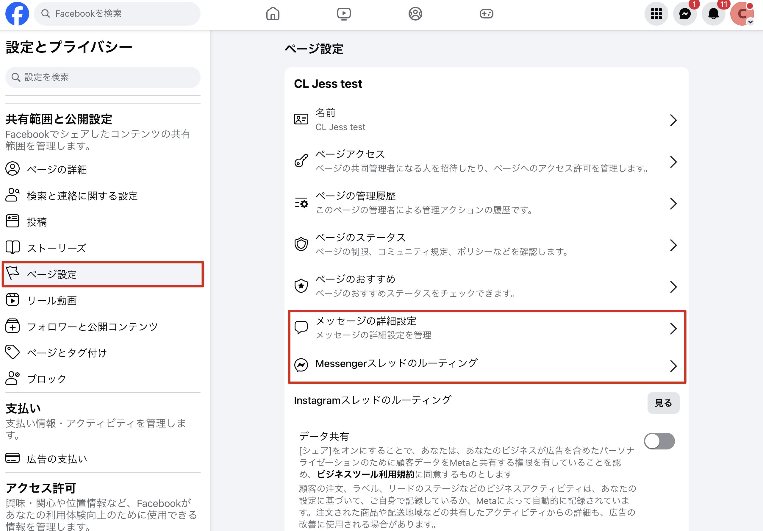Click the 名前 ID card icon
This screenshot has width=763, height=531.
point(301,119)
